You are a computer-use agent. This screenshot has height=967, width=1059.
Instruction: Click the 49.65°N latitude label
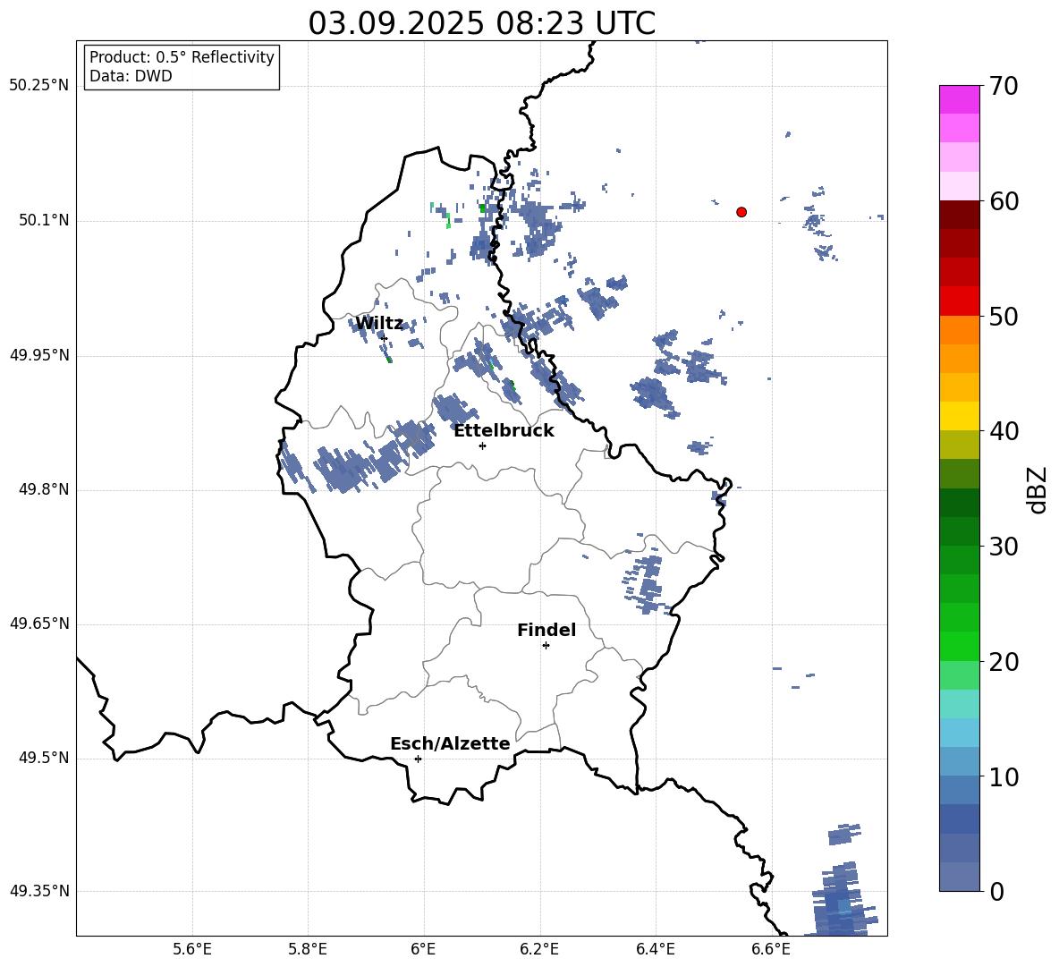click(39, 623)
